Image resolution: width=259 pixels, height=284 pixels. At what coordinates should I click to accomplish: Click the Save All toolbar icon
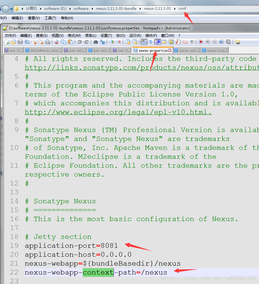[x=27, y=42]
